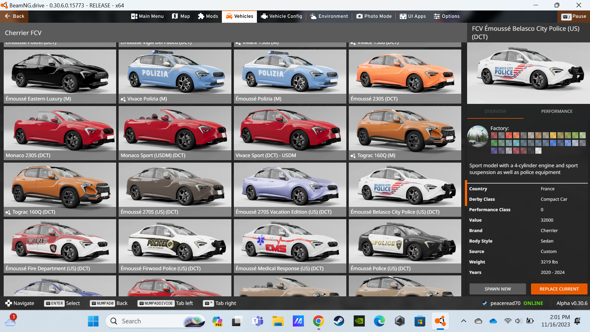Viewport: 590px width, 332px height.
Task: Select the Émoussé 270S (US) (DCT) vehicle
Action: pyautogui.click(x=175, y=190)
